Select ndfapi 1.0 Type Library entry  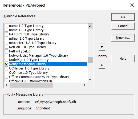click(x=27, y=38)
